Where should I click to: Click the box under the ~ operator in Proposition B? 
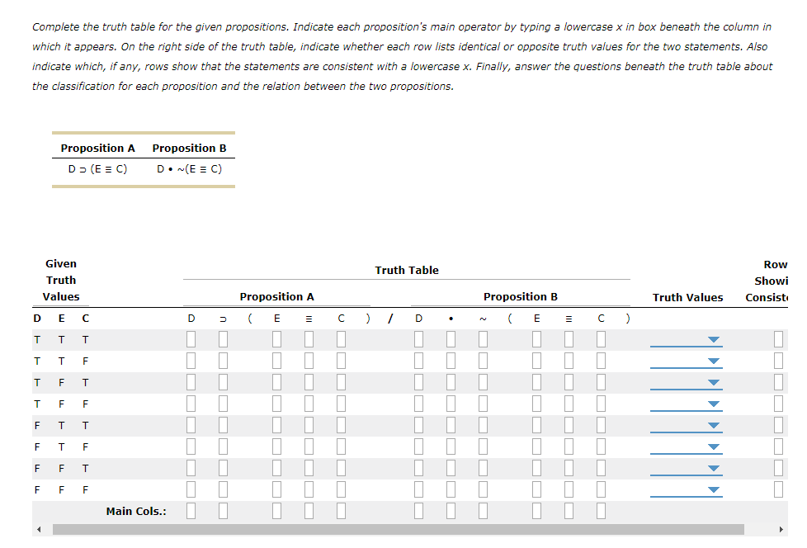point(481,339)
